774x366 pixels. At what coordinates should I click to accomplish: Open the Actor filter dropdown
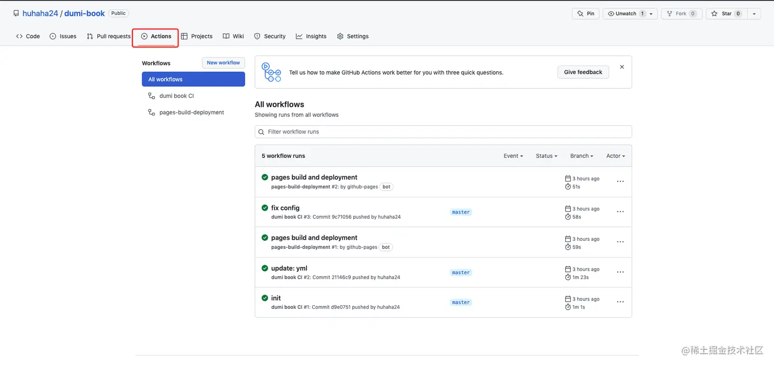click(615, 156)
